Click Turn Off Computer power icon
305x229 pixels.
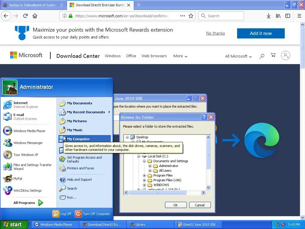[x=78, y=213]
